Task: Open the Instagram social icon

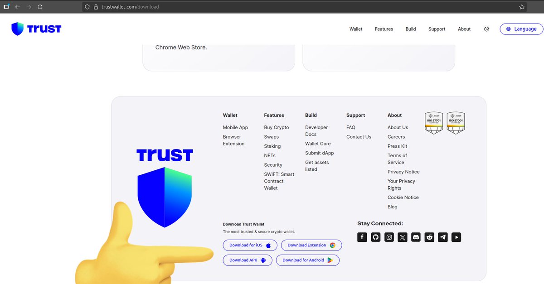Action: pos(389,237)
